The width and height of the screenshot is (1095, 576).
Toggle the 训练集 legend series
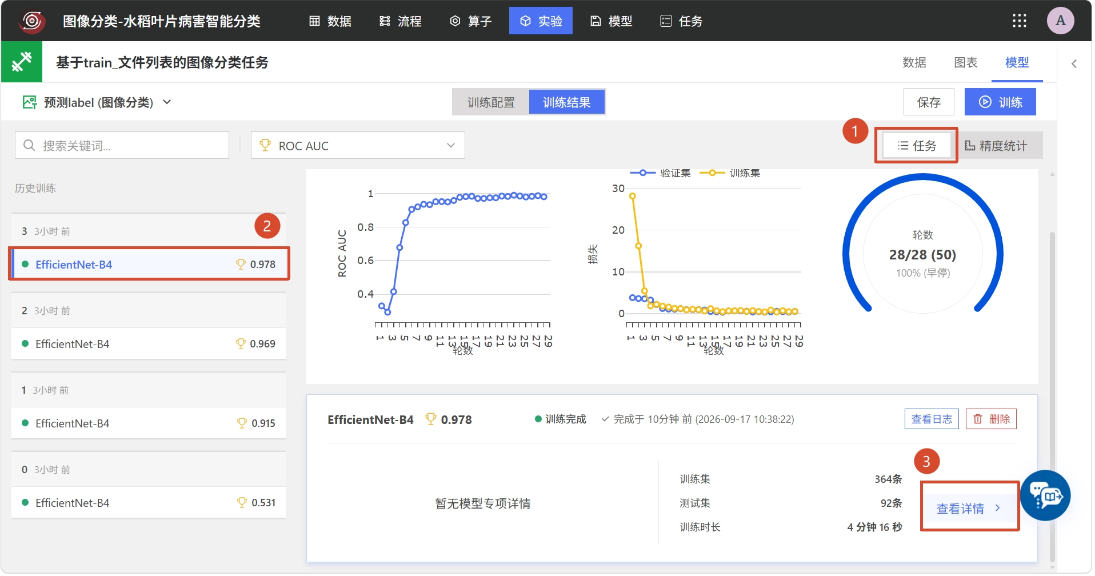(x=730, y=173)
